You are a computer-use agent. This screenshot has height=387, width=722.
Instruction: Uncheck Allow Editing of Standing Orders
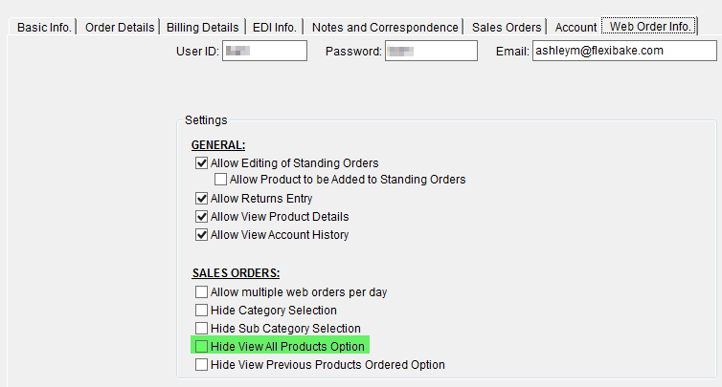201,163
